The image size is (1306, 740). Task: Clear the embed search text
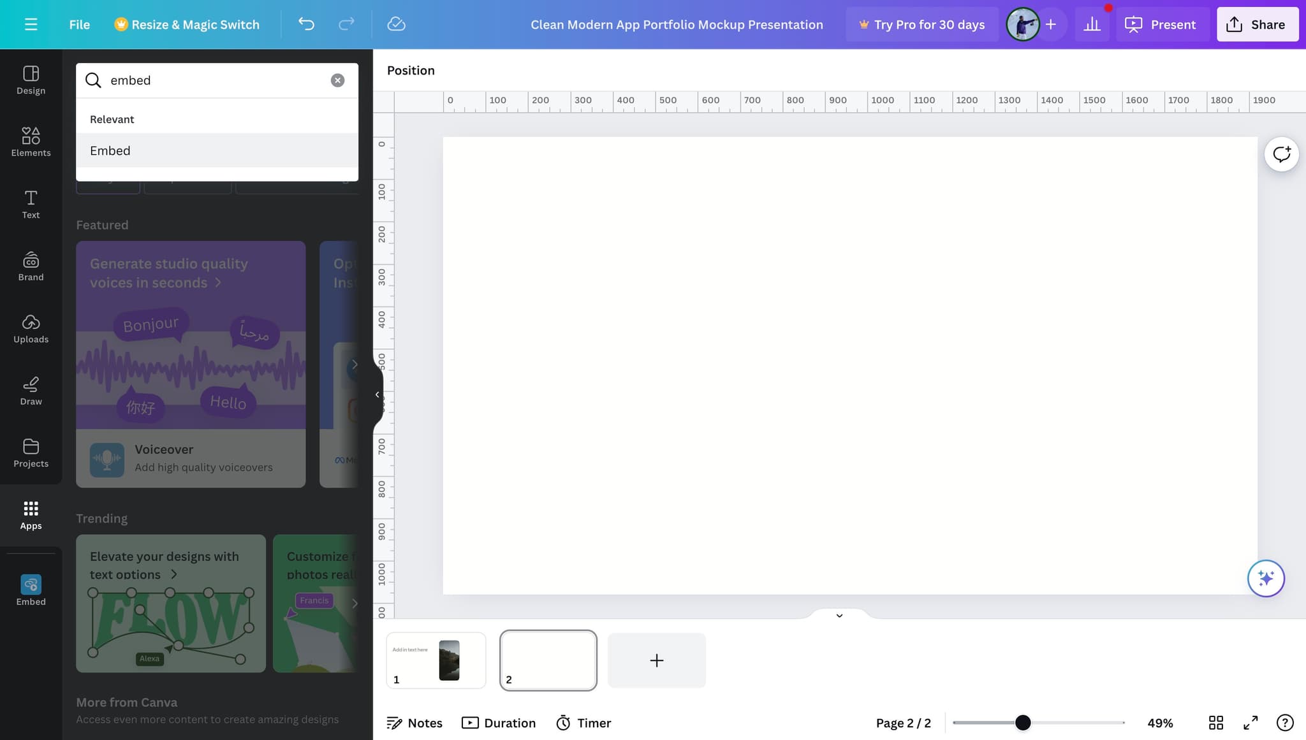click(x=337, y=80)
